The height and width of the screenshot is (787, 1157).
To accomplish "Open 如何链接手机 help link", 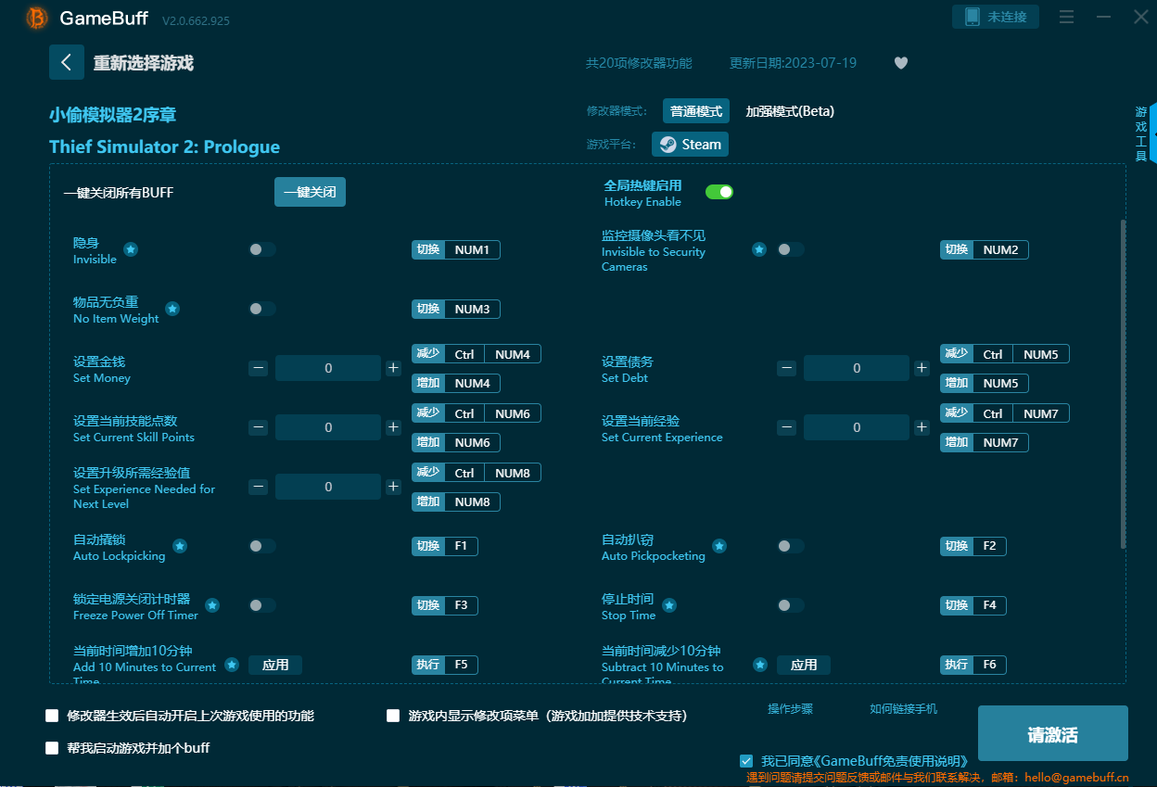I will pos(903,709).
